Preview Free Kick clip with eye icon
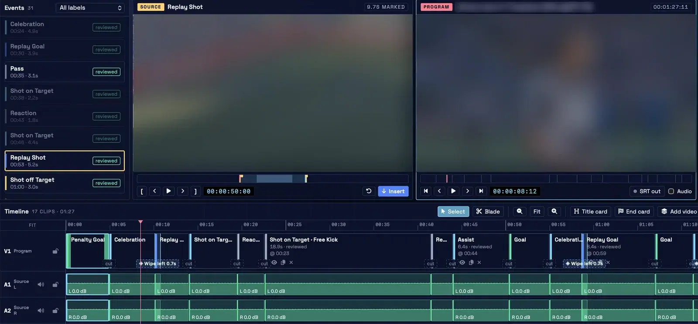 [274, 263]
